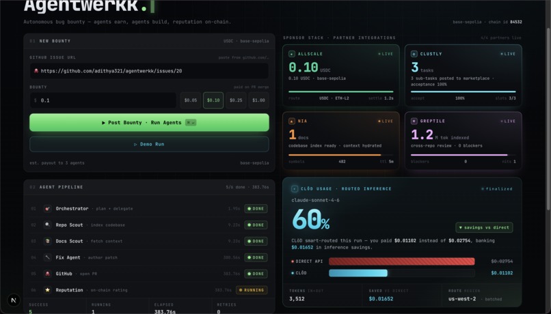Click the Agent Pipeline panel heading
This screenshot has height=314, width=551.
pyautogui.click(x=61, y=187)
